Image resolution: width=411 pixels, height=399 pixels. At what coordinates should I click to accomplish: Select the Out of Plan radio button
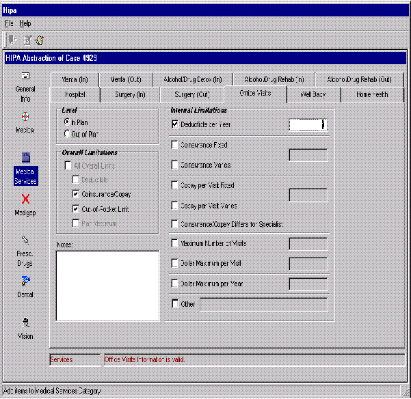tap(67, 134)
